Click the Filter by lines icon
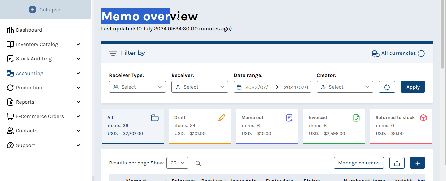Screen dimensions: 446x181 pyautogui.click(x=113, y=53)
